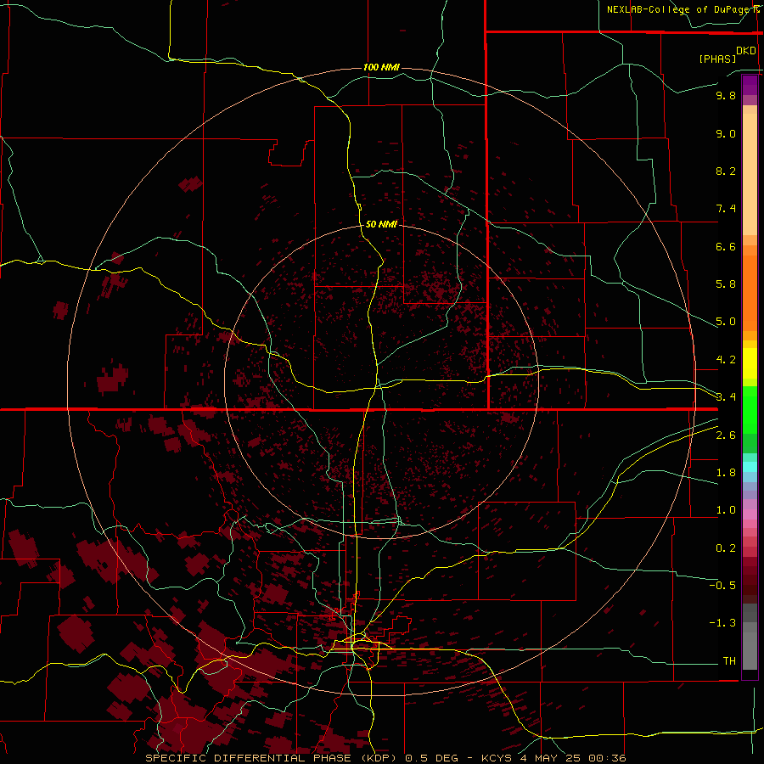
Task: Click the 5.8 legend value
Action: pyautogui.click(x=726, y=284)
